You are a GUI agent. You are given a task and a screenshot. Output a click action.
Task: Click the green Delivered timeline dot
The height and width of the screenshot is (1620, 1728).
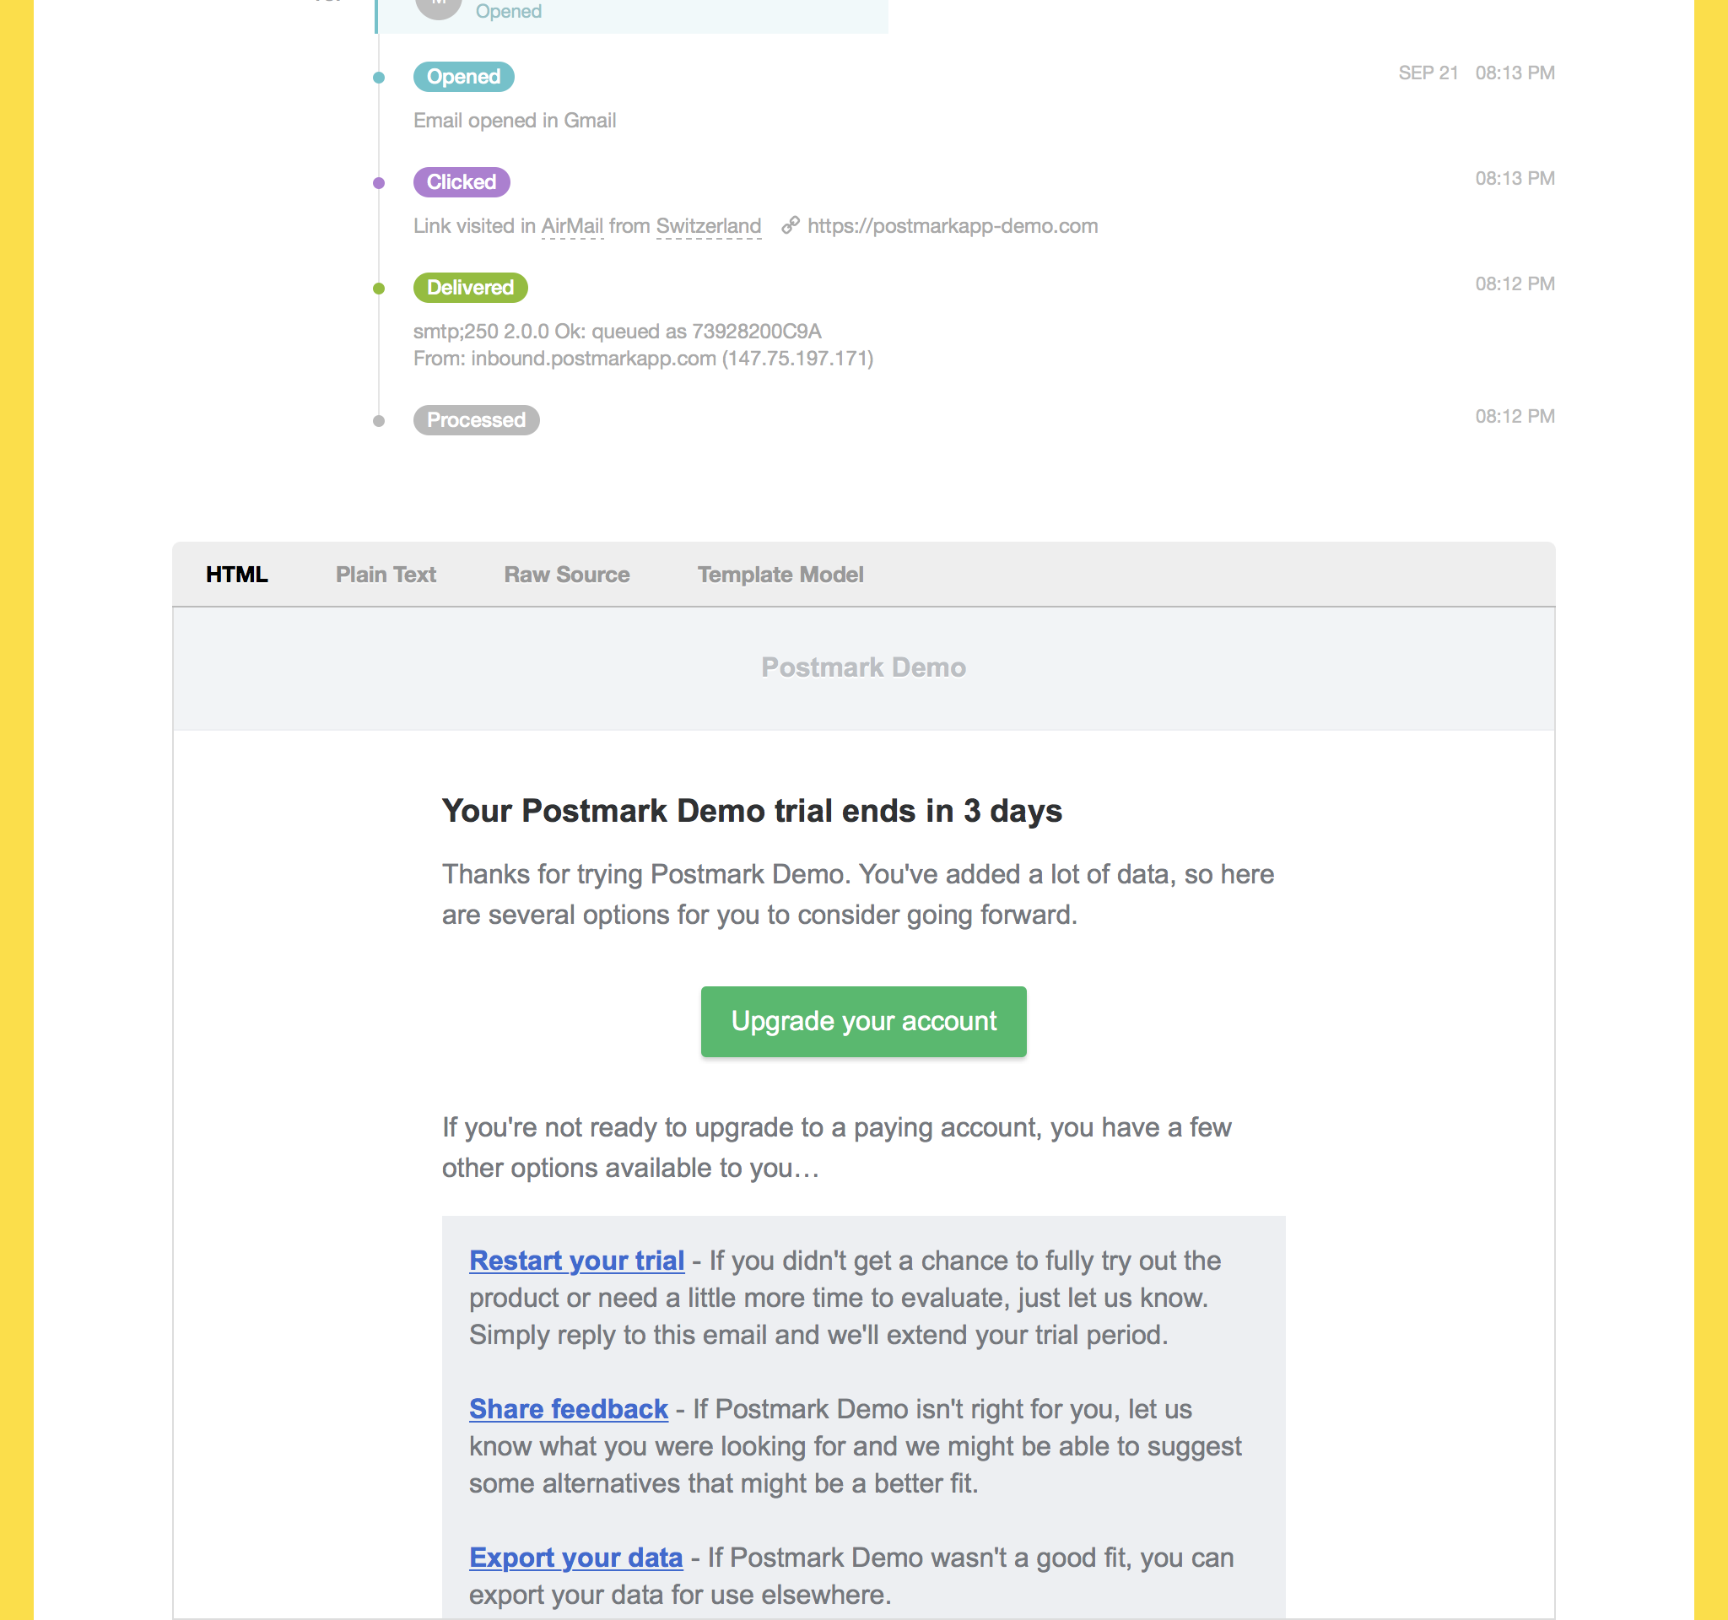(379, 289)
